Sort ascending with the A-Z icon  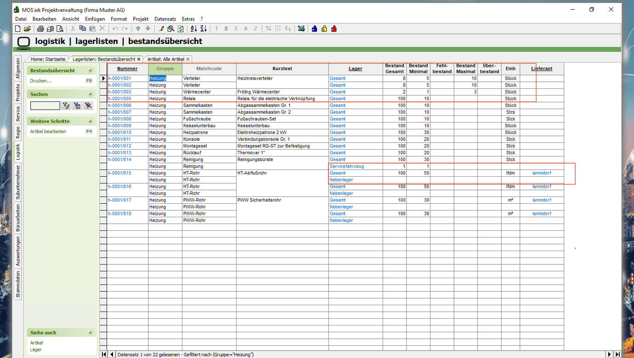[x=193, y=29]
